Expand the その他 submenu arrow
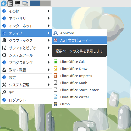The height and width of the screenshot is (131, 131). pyautogui.click(x=49, y=11)
